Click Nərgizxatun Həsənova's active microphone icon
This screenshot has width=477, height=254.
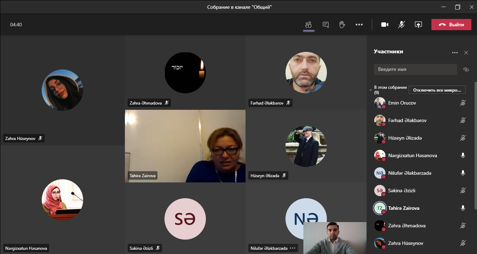(463, 155)
